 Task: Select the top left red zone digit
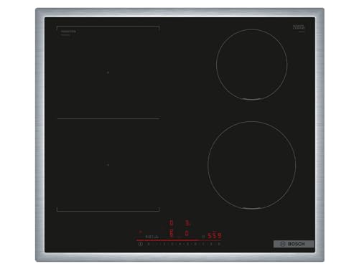click(171, 223)
